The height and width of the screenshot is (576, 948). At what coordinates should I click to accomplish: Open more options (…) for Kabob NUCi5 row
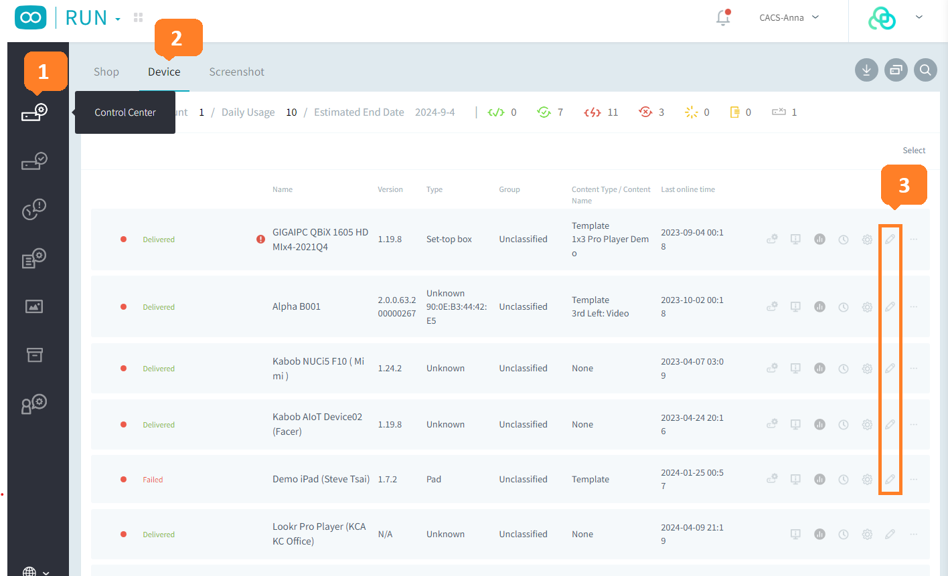coord(914,369)
